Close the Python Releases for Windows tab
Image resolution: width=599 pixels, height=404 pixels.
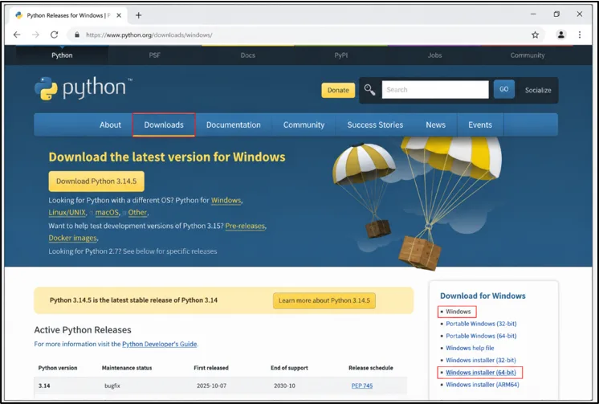tap(119, 15)
